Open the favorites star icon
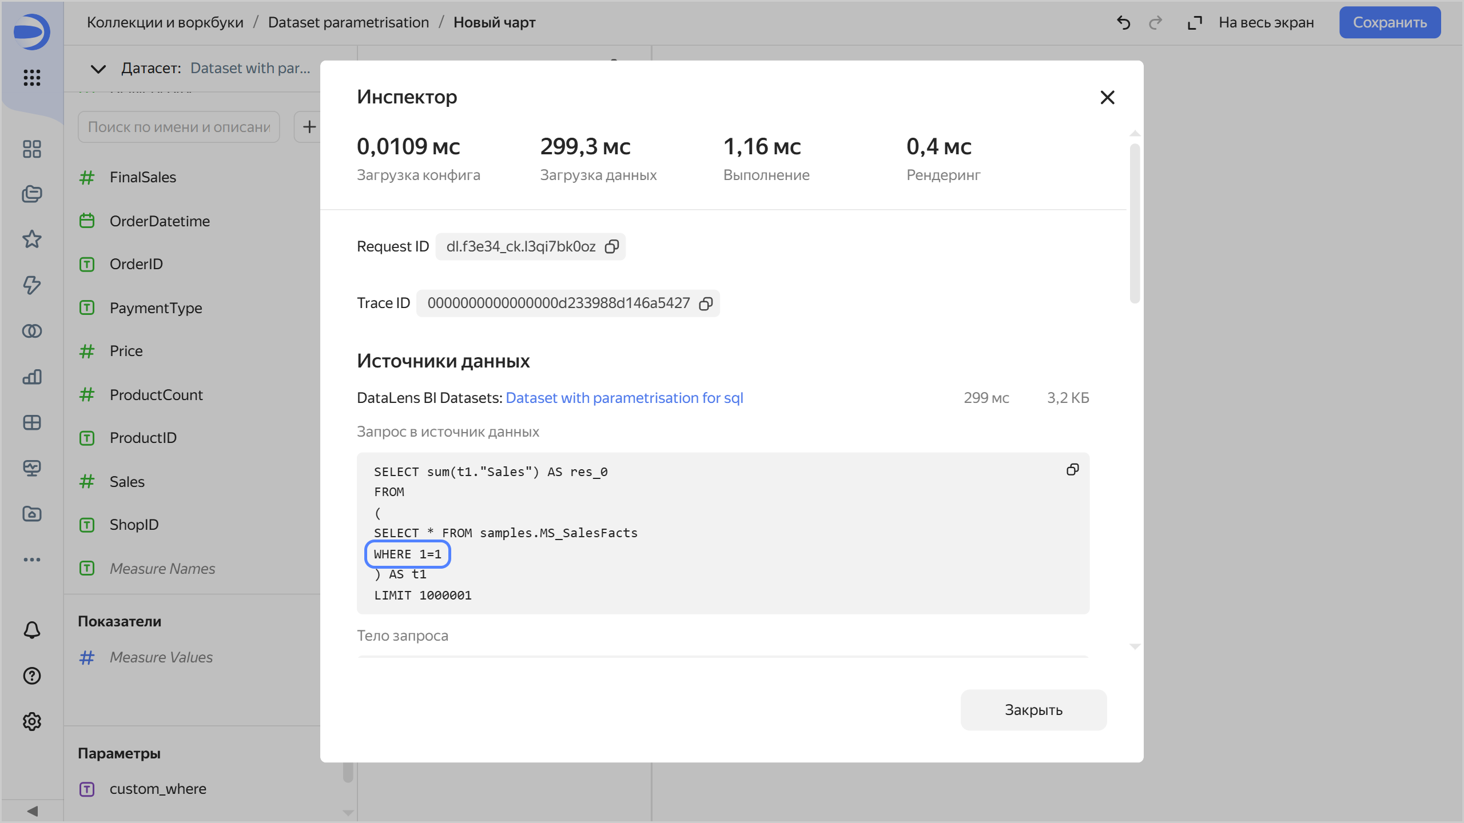 pyautogui.click(x=32, y=239)
